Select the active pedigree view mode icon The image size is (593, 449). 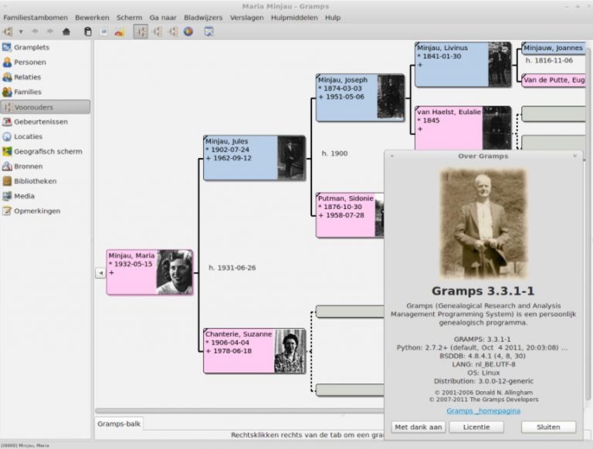[141, 32]
